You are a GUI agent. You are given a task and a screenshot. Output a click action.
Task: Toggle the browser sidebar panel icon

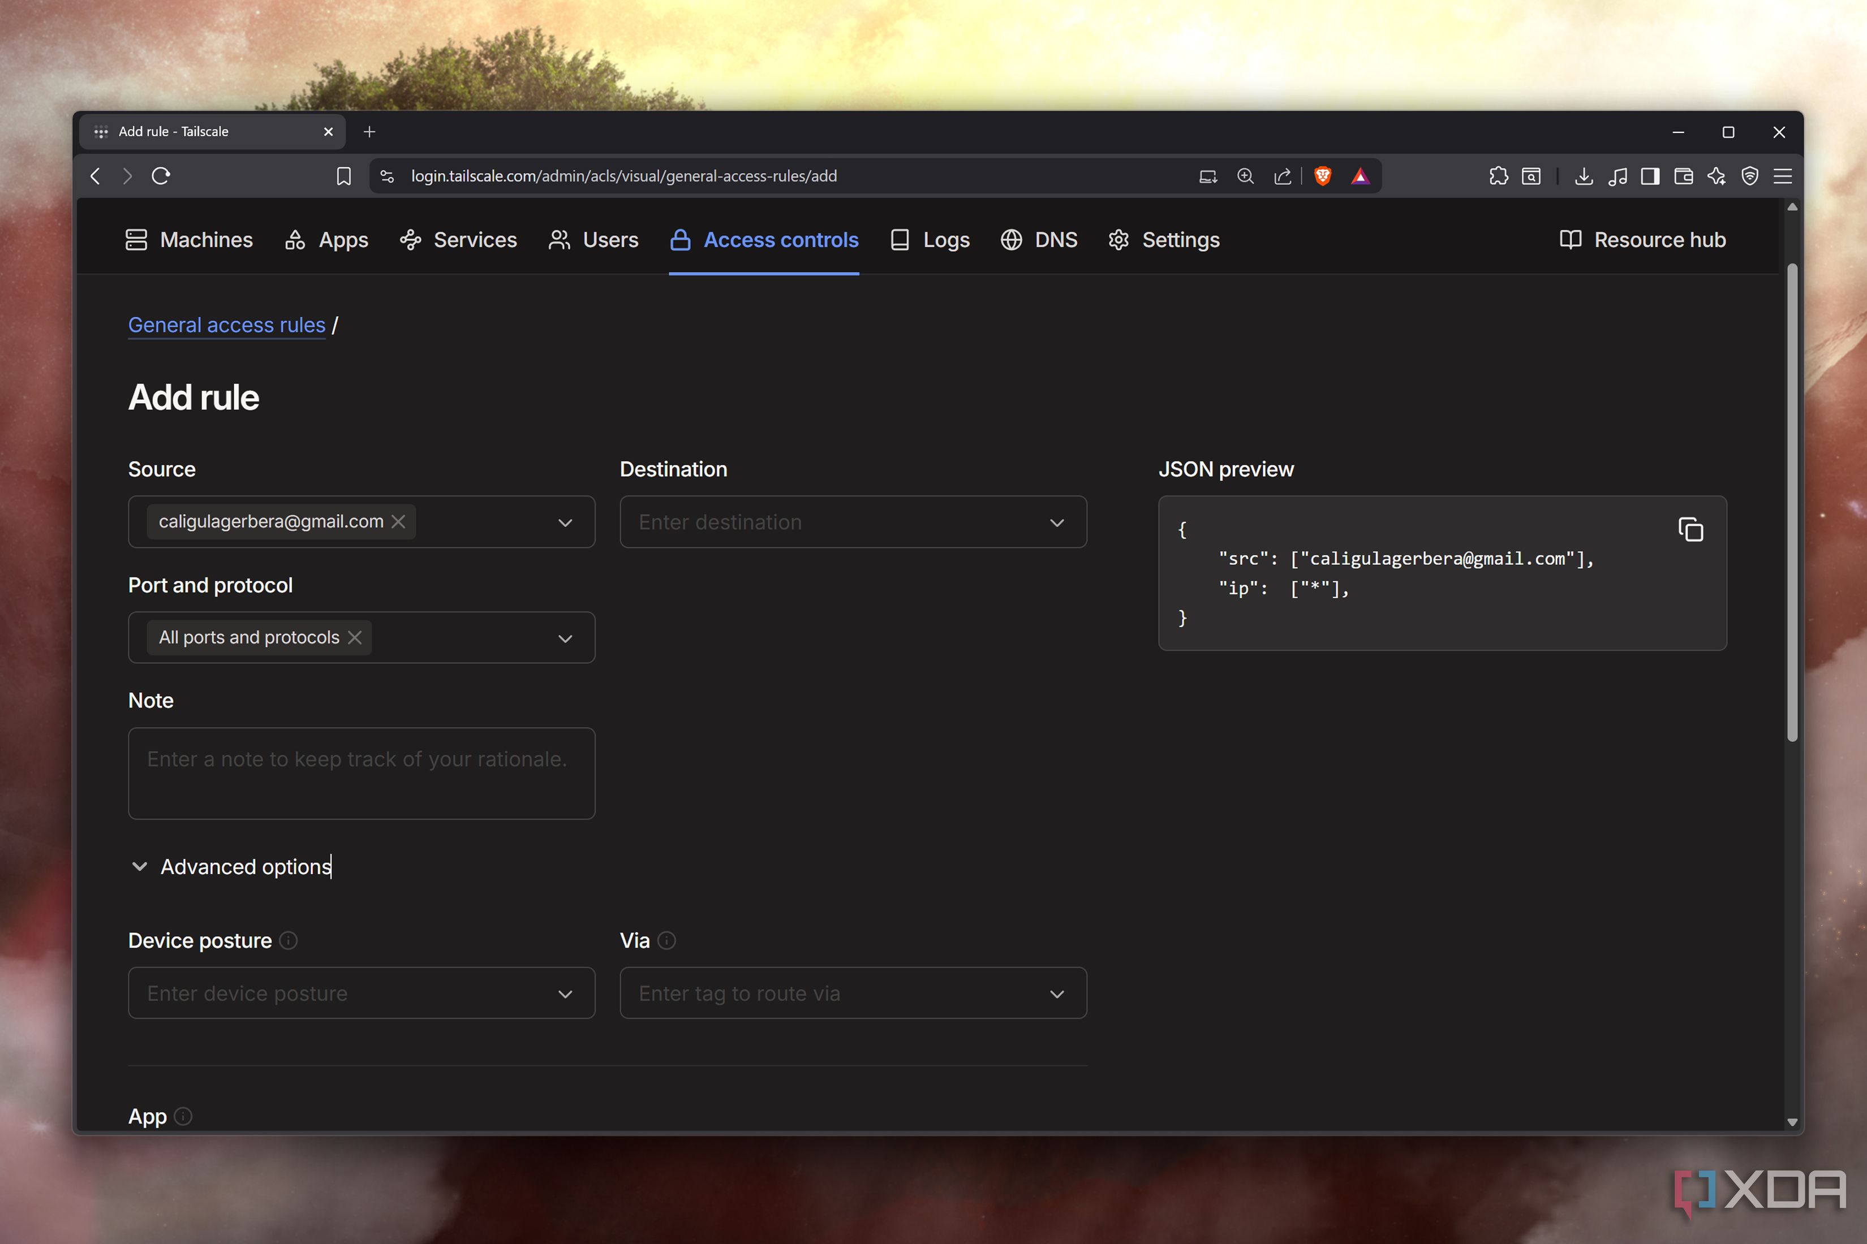point(1650,176)
